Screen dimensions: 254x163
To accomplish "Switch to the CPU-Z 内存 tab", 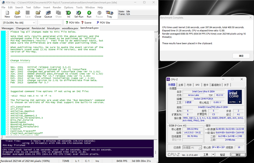I will (x=189, y=85).
